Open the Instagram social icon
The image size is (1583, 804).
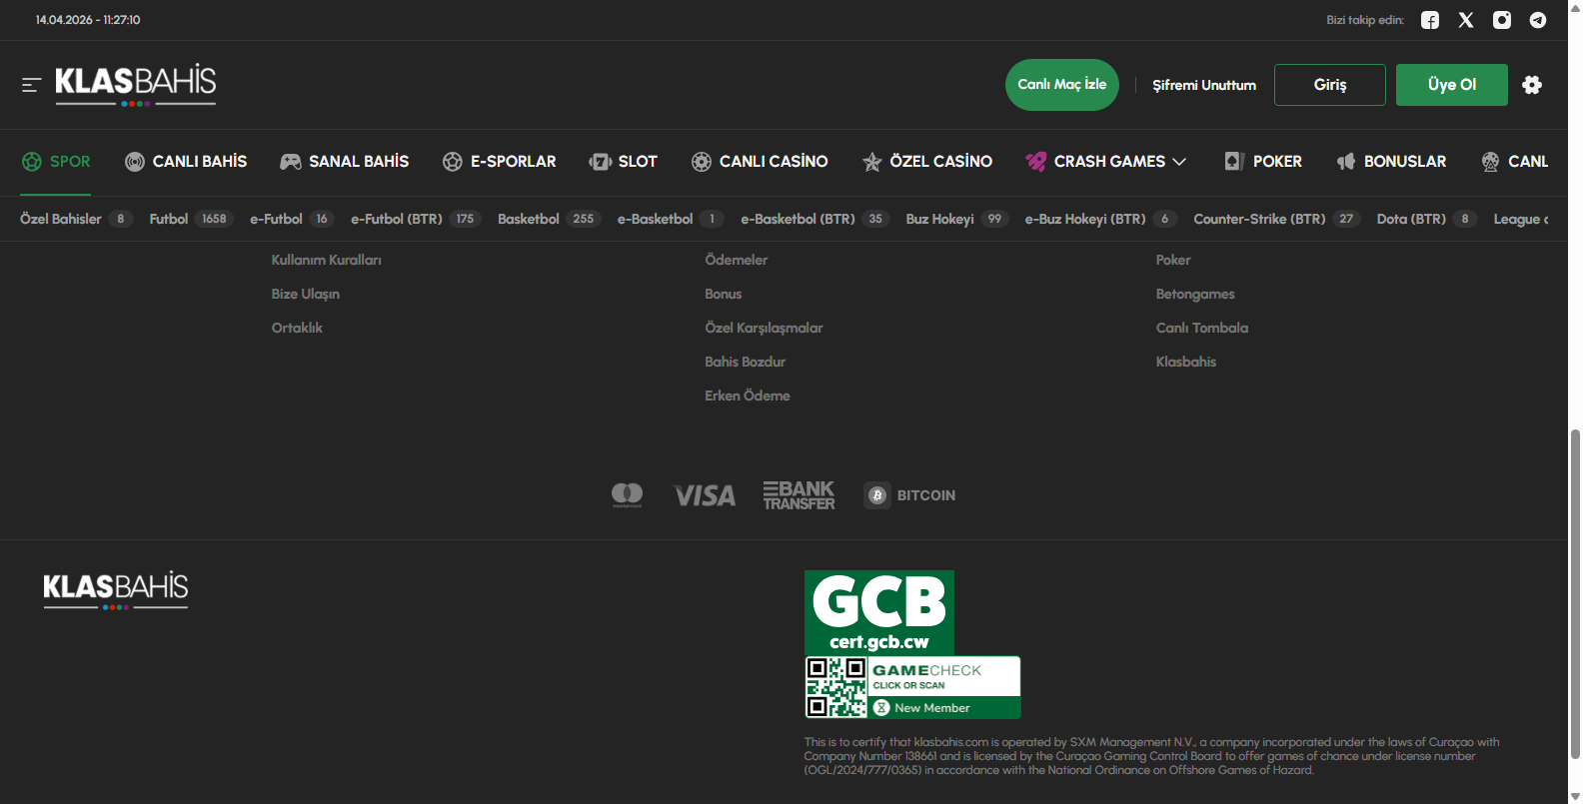pos(1502,20)
